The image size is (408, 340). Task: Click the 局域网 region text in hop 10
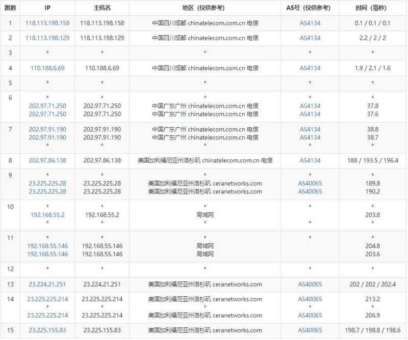click(x=205, y=215)
